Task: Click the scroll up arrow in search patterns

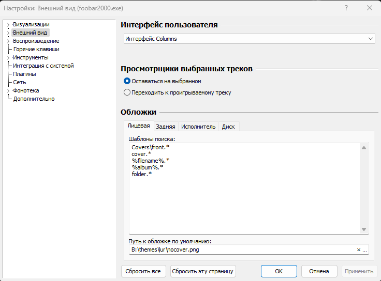Action: (364, 148)
